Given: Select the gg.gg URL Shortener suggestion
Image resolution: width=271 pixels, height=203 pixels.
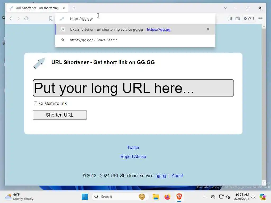Looking at the screenshot, I should click(x=135, y=29).
